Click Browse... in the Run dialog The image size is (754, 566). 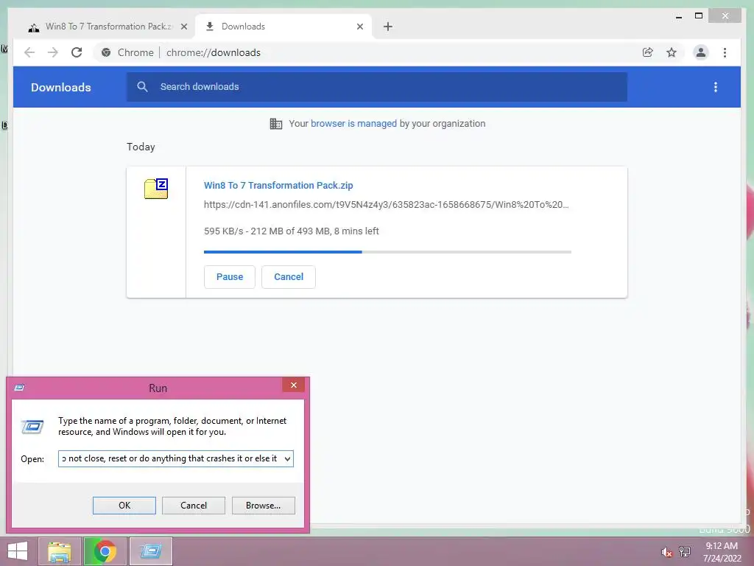coord(263,506)
